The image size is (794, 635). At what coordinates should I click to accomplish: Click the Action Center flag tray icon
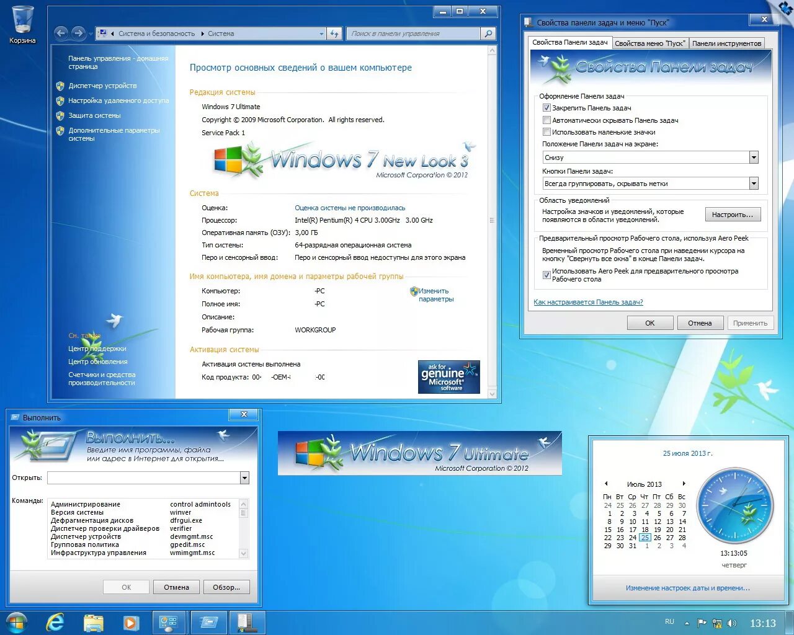(x=702, y=623)
